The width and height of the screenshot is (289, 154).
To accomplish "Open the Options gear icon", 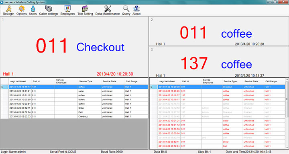I will (22, 9).
